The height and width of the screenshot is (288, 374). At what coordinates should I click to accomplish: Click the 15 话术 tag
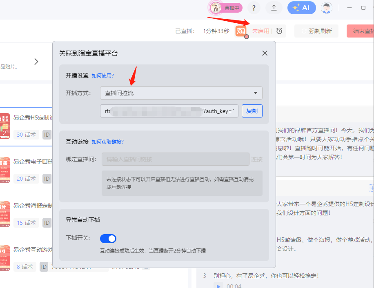point(26,223)
